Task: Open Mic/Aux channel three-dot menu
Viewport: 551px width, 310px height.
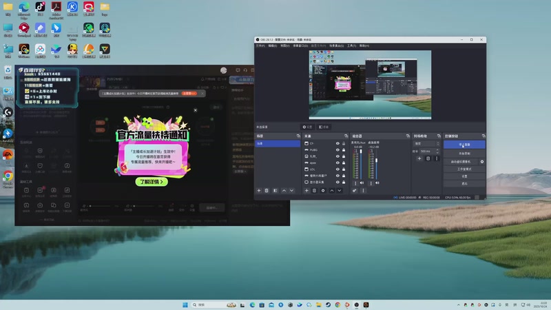Action: coord(355,183)
